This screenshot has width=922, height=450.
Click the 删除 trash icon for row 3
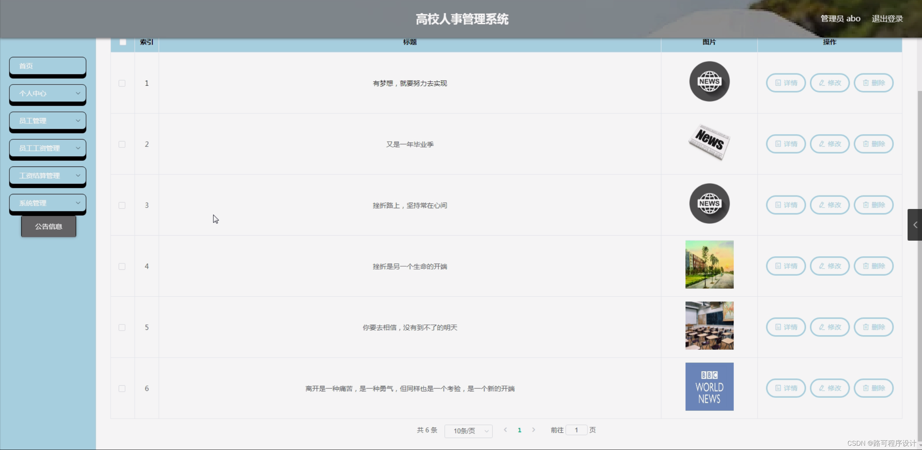[866, 205]
